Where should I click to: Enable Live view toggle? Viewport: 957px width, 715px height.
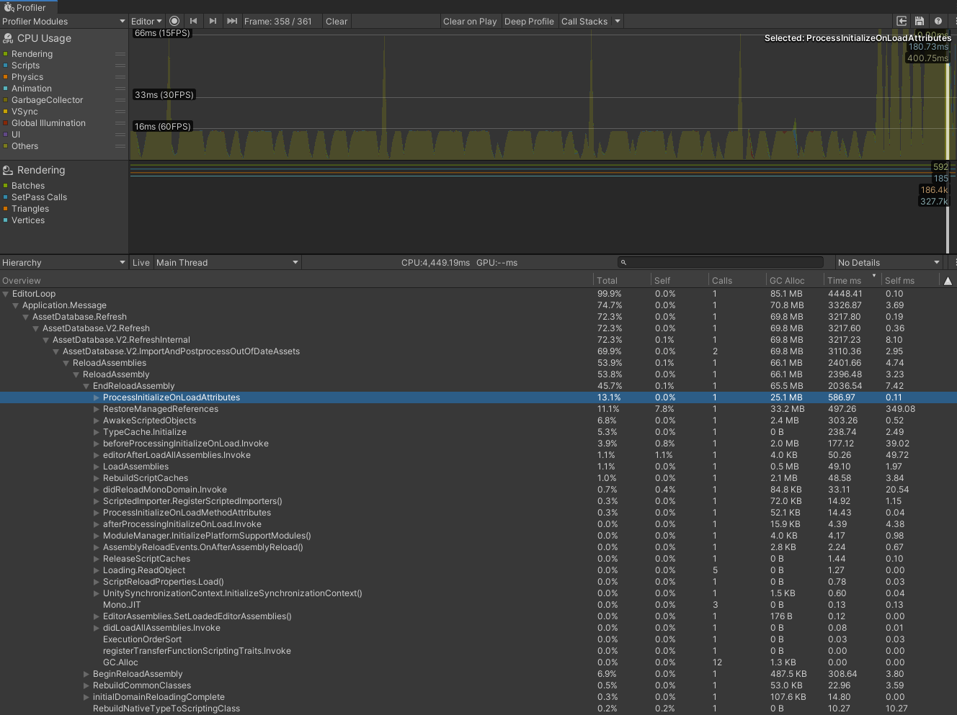pos(141,263)
